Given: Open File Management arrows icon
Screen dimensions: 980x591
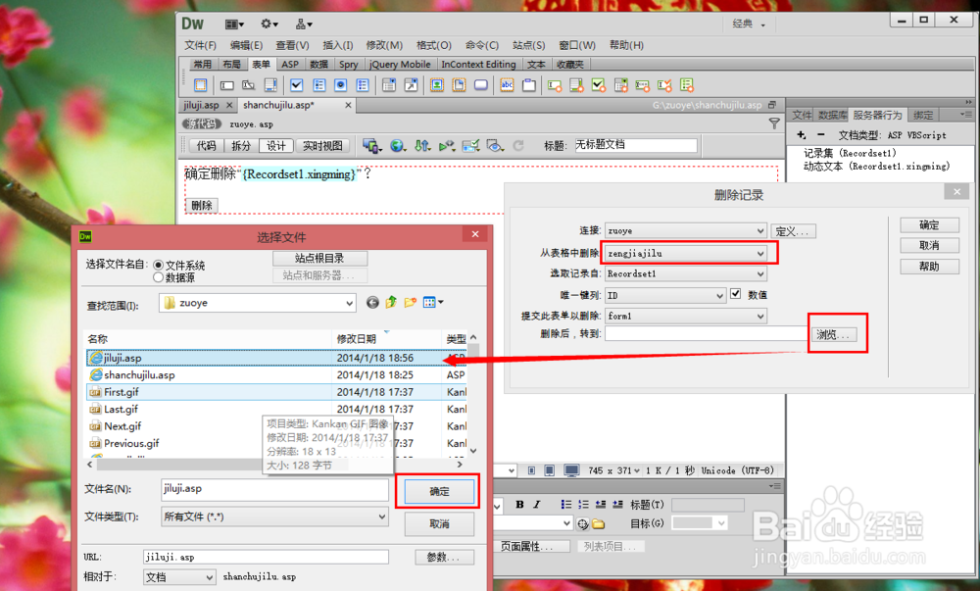Looking at the screenshot, I should pos(422,146).
